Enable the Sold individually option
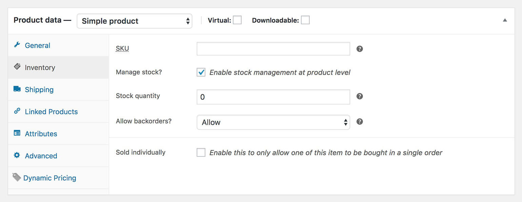 pos(201,152)
